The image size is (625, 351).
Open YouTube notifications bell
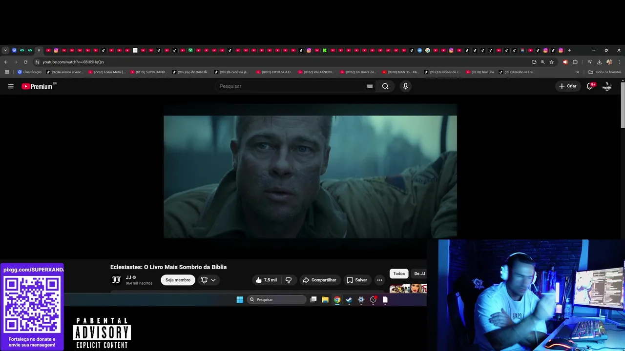[590, 86]
